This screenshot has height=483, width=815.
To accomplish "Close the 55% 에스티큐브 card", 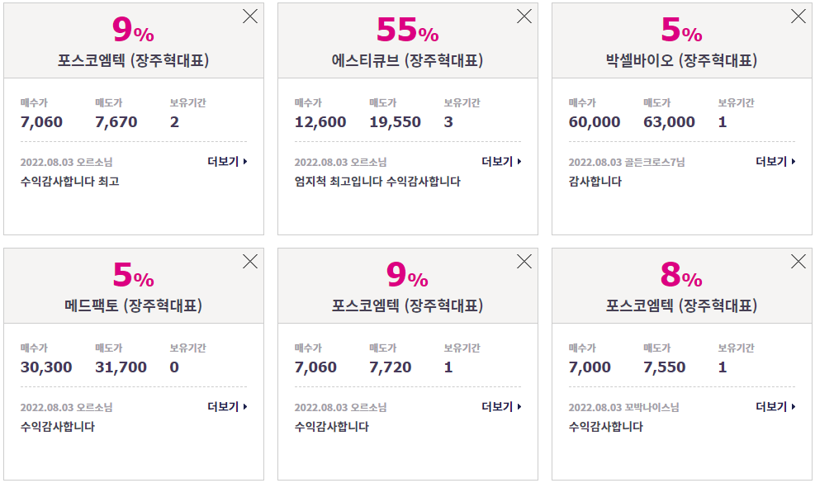I will click(x=524, y=17).
